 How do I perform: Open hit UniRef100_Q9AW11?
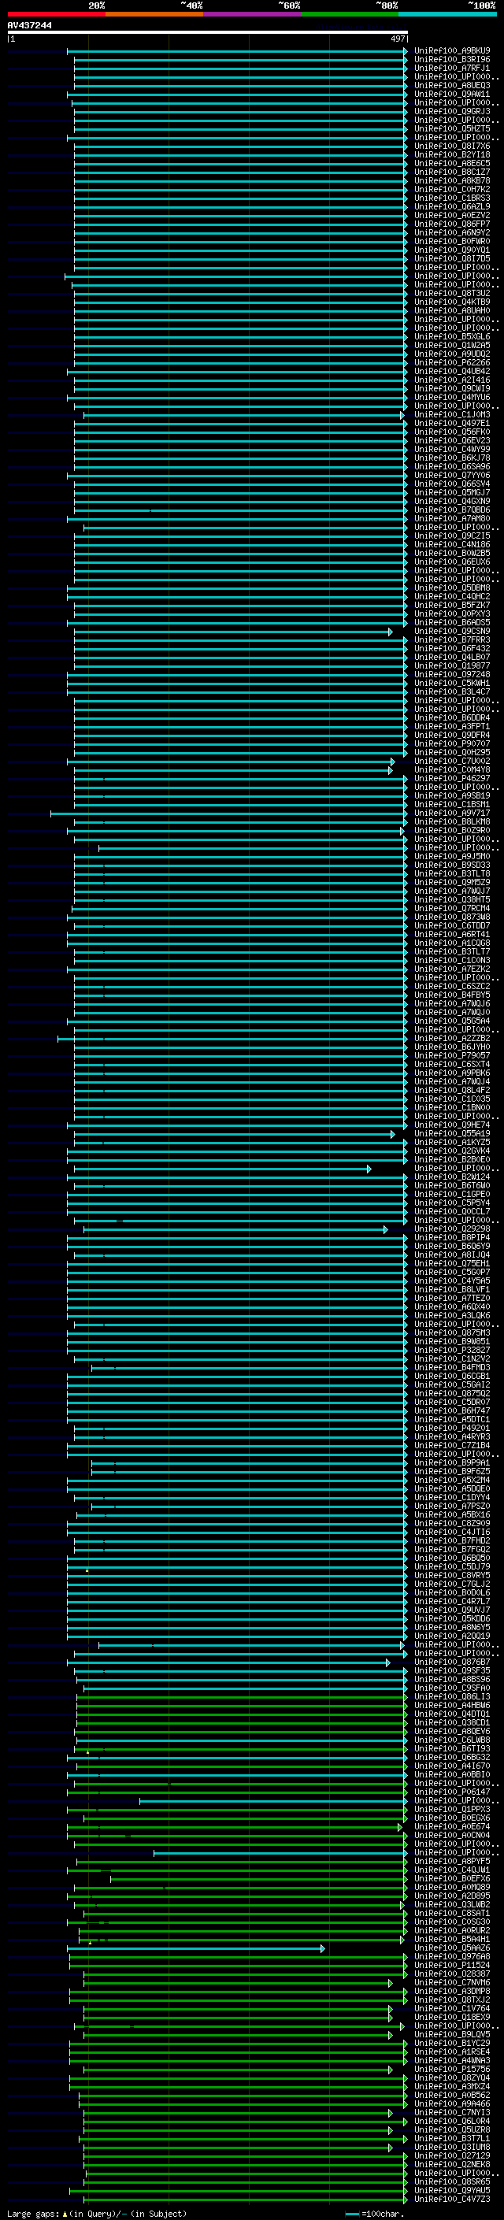point(452,94)
